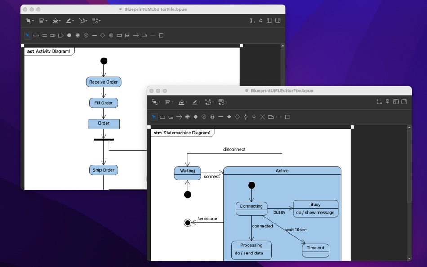Open the auto layout dropdown in Statemachine window
427x267 pixels.
[209, 102]
